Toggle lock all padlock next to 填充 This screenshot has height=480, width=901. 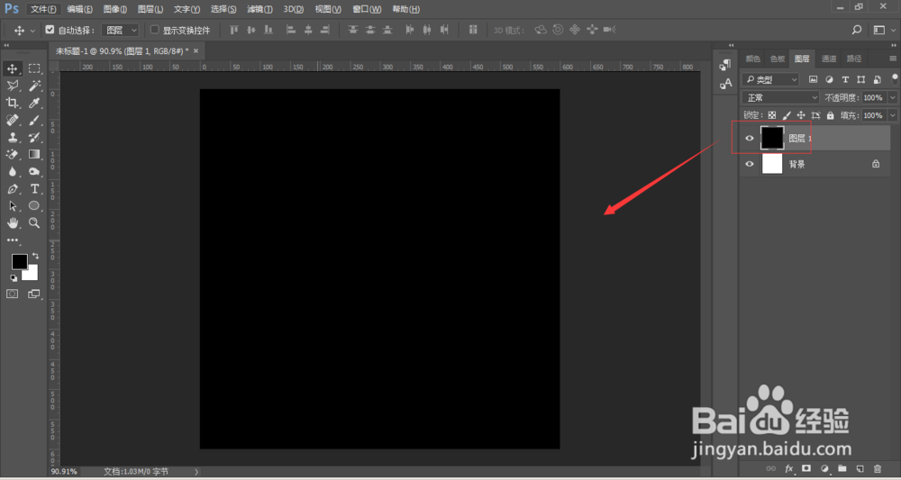(831, 115)
